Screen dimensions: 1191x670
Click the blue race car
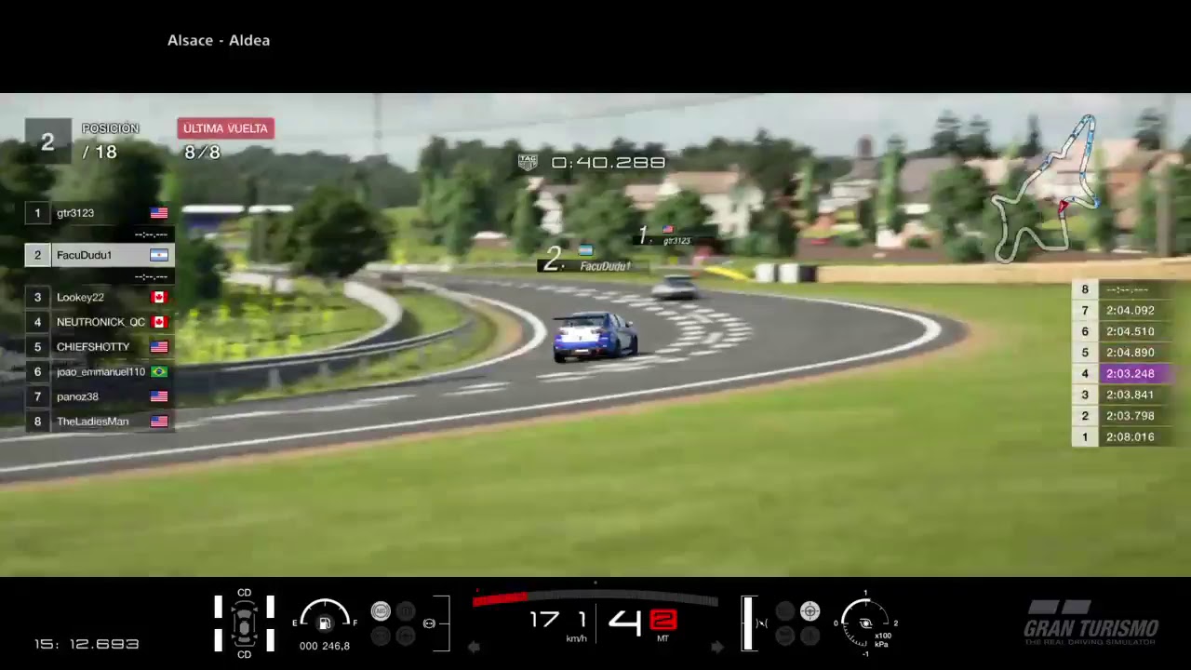tap(595, 336)
